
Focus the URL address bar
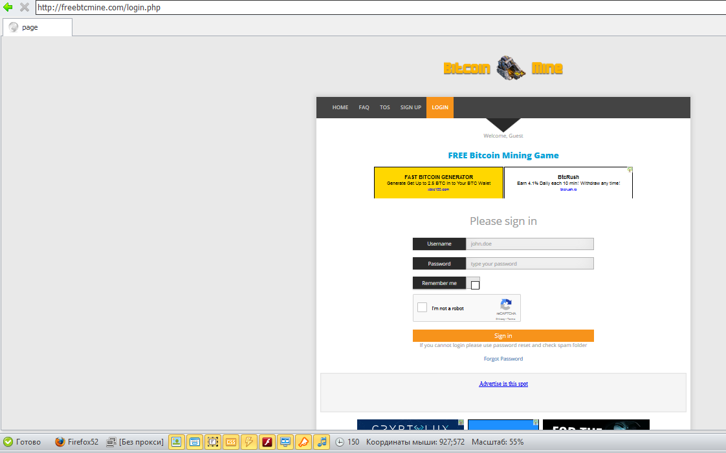pyautogui.click(x=380, y=7)
